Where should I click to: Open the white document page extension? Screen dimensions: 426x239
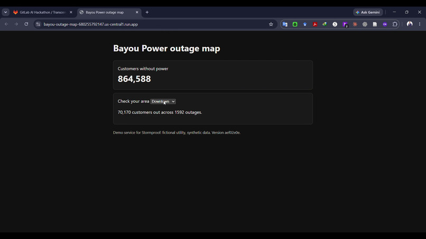[x=375, y=24]
